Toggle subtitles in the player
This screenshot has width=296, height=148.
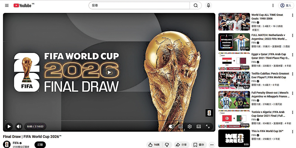point(181,126)
